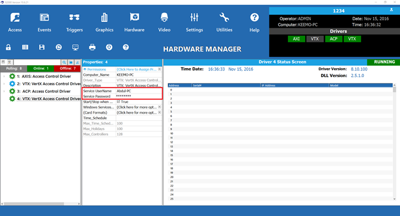Open the Triggers module
The height and width of the screenshot is (216, 400).
[74, 22]
